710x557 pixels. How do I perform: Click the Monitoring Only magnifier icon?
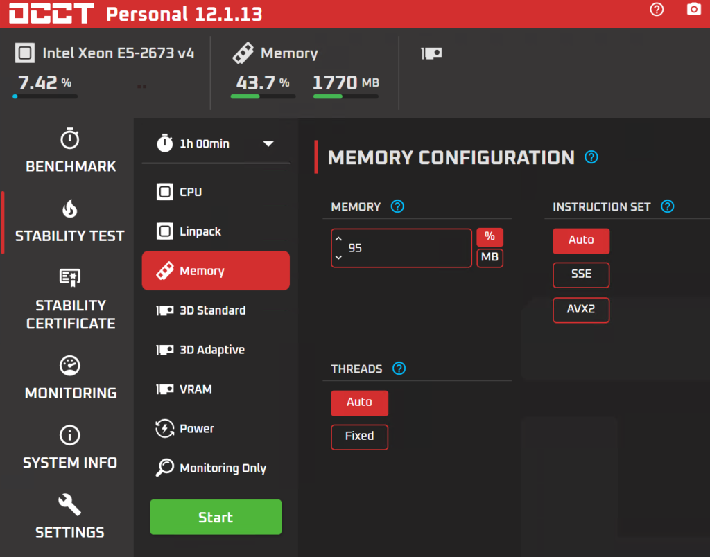165,468
